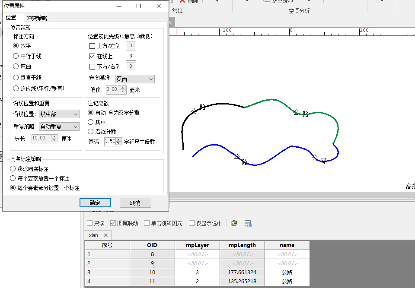Expand the 沿线位置 dropdown showing 线中部
The height and width of the screenshot is (288, 415).
tap(59, 114)
